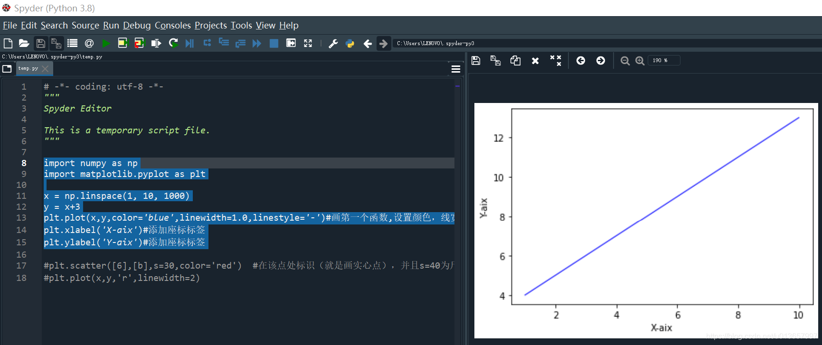Open the editor pane options hamburger menu

coord(456,69)
